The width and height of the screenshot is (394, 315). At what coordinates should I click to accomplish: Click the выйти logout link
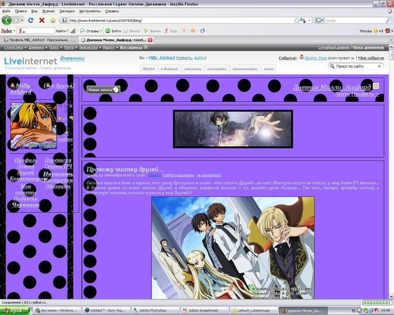[x=199, y=58]
